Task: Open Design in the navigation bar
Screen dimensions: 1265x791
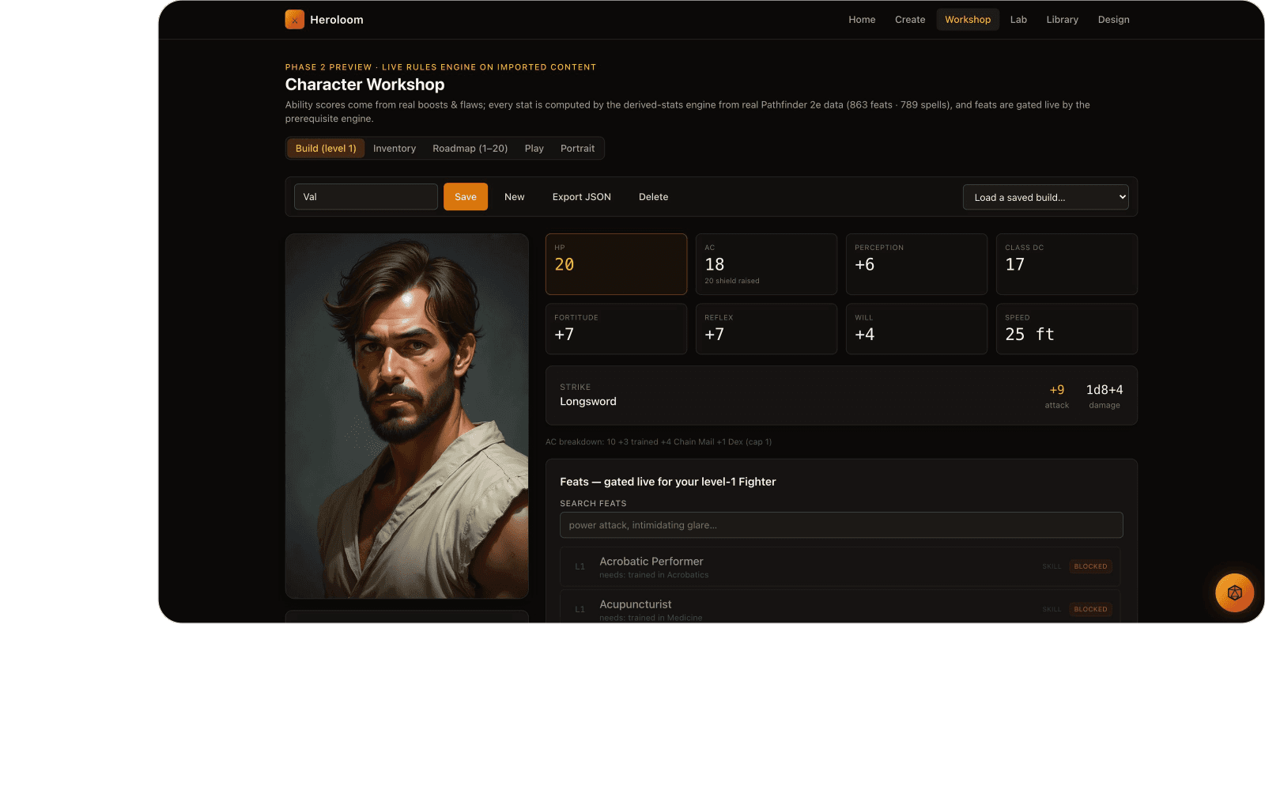Action: coord(1113,20)
